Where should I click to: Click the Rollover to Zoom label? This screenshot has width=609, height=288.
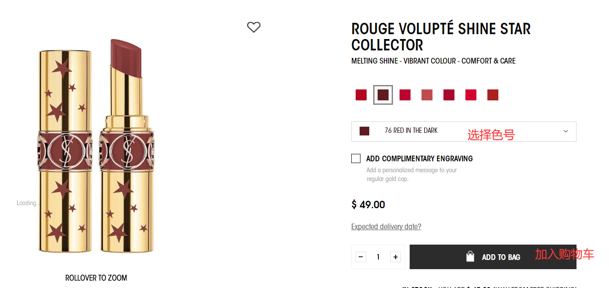pos(96,278)
